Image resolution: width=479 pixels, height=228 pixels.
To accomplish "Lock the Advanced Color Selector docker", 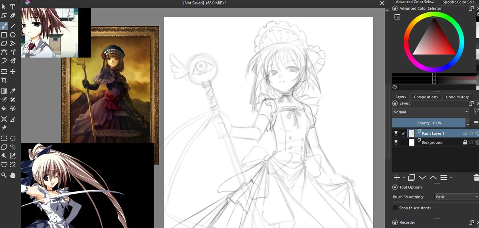I will tap(395, 8).
